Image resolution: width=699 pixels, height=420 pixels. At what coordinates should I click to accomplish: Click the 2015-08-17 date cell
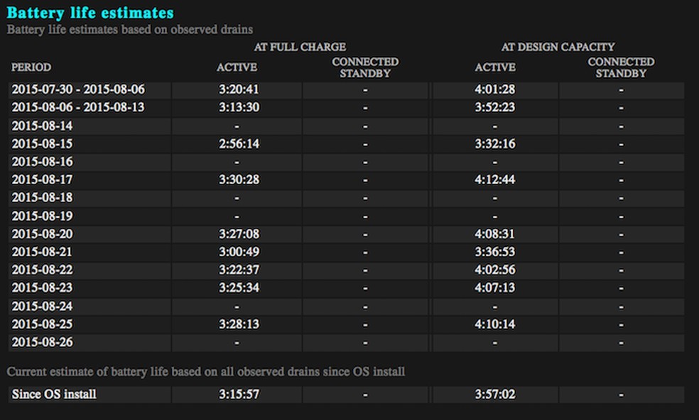click(x=43, y=179)
